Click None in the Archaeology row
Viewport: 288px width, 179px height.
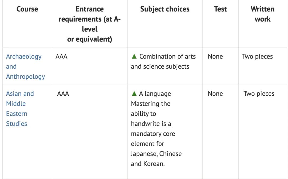tap(215, 57)
